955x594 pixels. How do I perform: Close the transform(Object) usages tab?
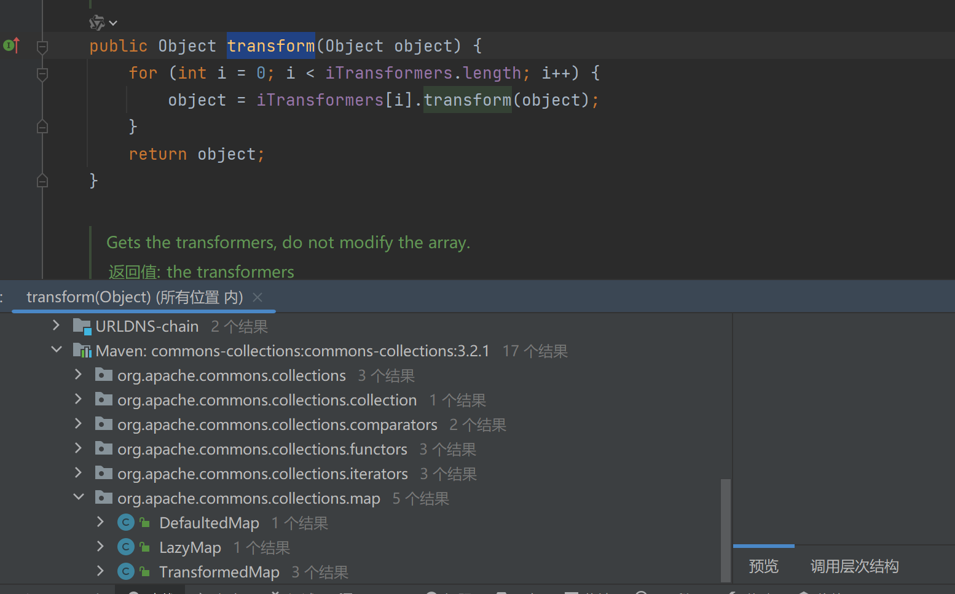coord(257,297)
